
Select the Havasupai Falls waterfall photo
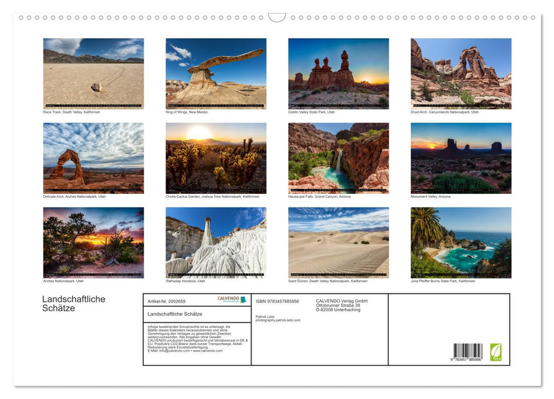pyautogui.click(x=338, y=158)
